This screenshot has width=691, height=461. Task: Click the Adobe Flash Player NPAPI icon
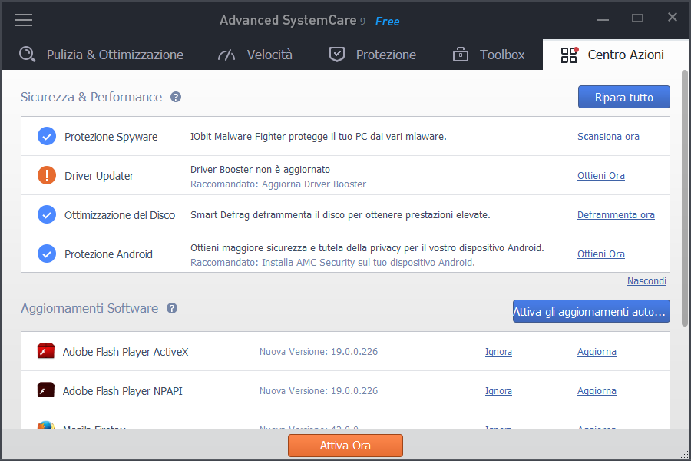tap(46, 390)
